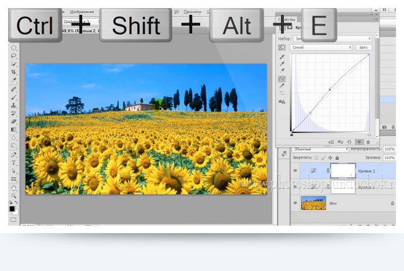Image resolution: width=404 pixels, height=271 pixels.
Task: Click the Авто button in Curves
Action: click(364, 47)
